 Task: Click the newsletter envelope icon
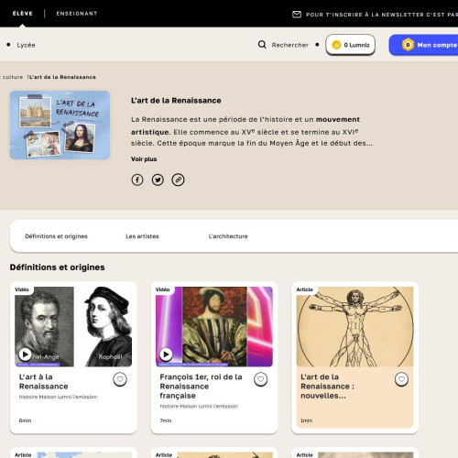click(x=297, y=15)
